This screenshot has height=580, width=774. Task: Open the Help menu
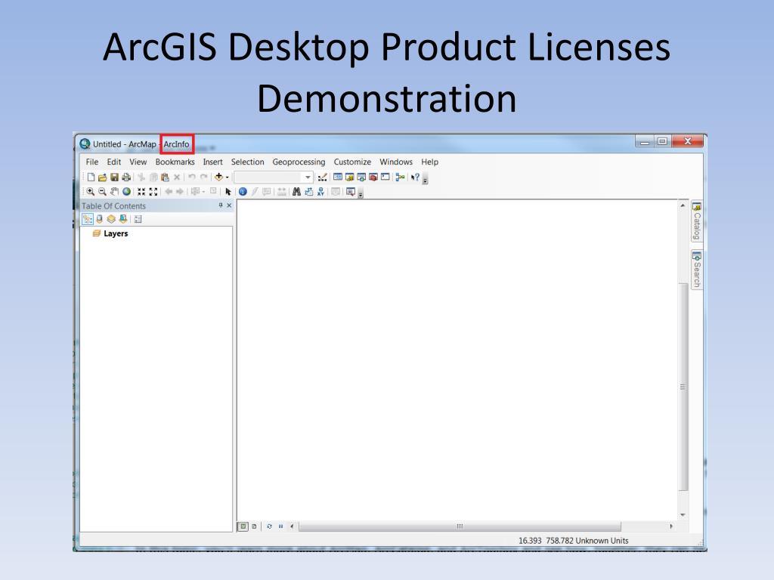point(429,162)
